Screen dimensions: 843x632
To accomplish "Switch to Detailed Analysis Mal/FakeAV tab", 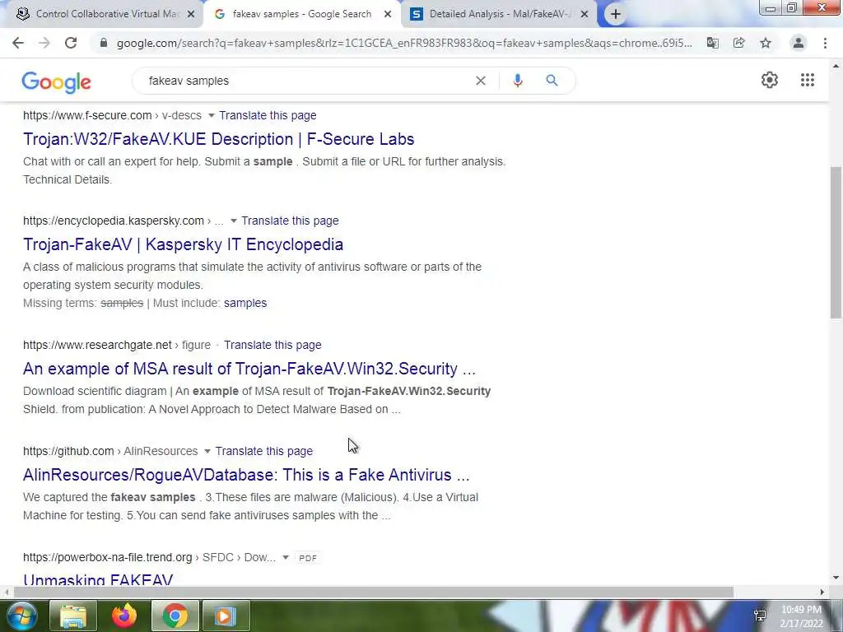I will point(500,14).
